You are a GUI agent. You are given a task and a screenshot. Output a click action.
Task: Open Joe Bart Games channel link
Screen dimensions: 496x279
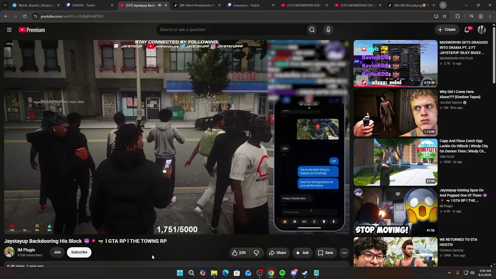[x=451, y=103]
